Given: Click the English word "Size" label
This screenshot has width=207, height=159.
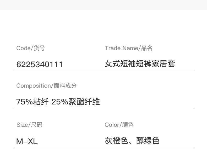Looking at the screenshot, I should click(22, 125).
